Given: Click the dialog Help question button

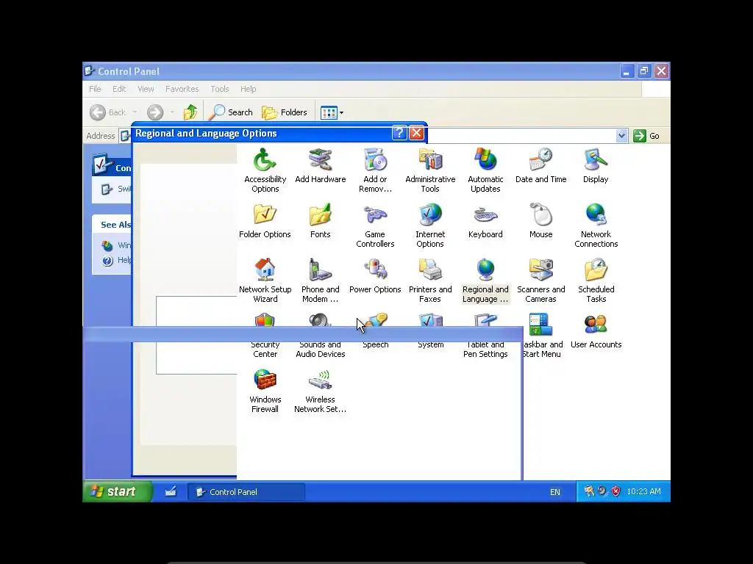Looking at the screenshot, I should click(x=399, y=133).
